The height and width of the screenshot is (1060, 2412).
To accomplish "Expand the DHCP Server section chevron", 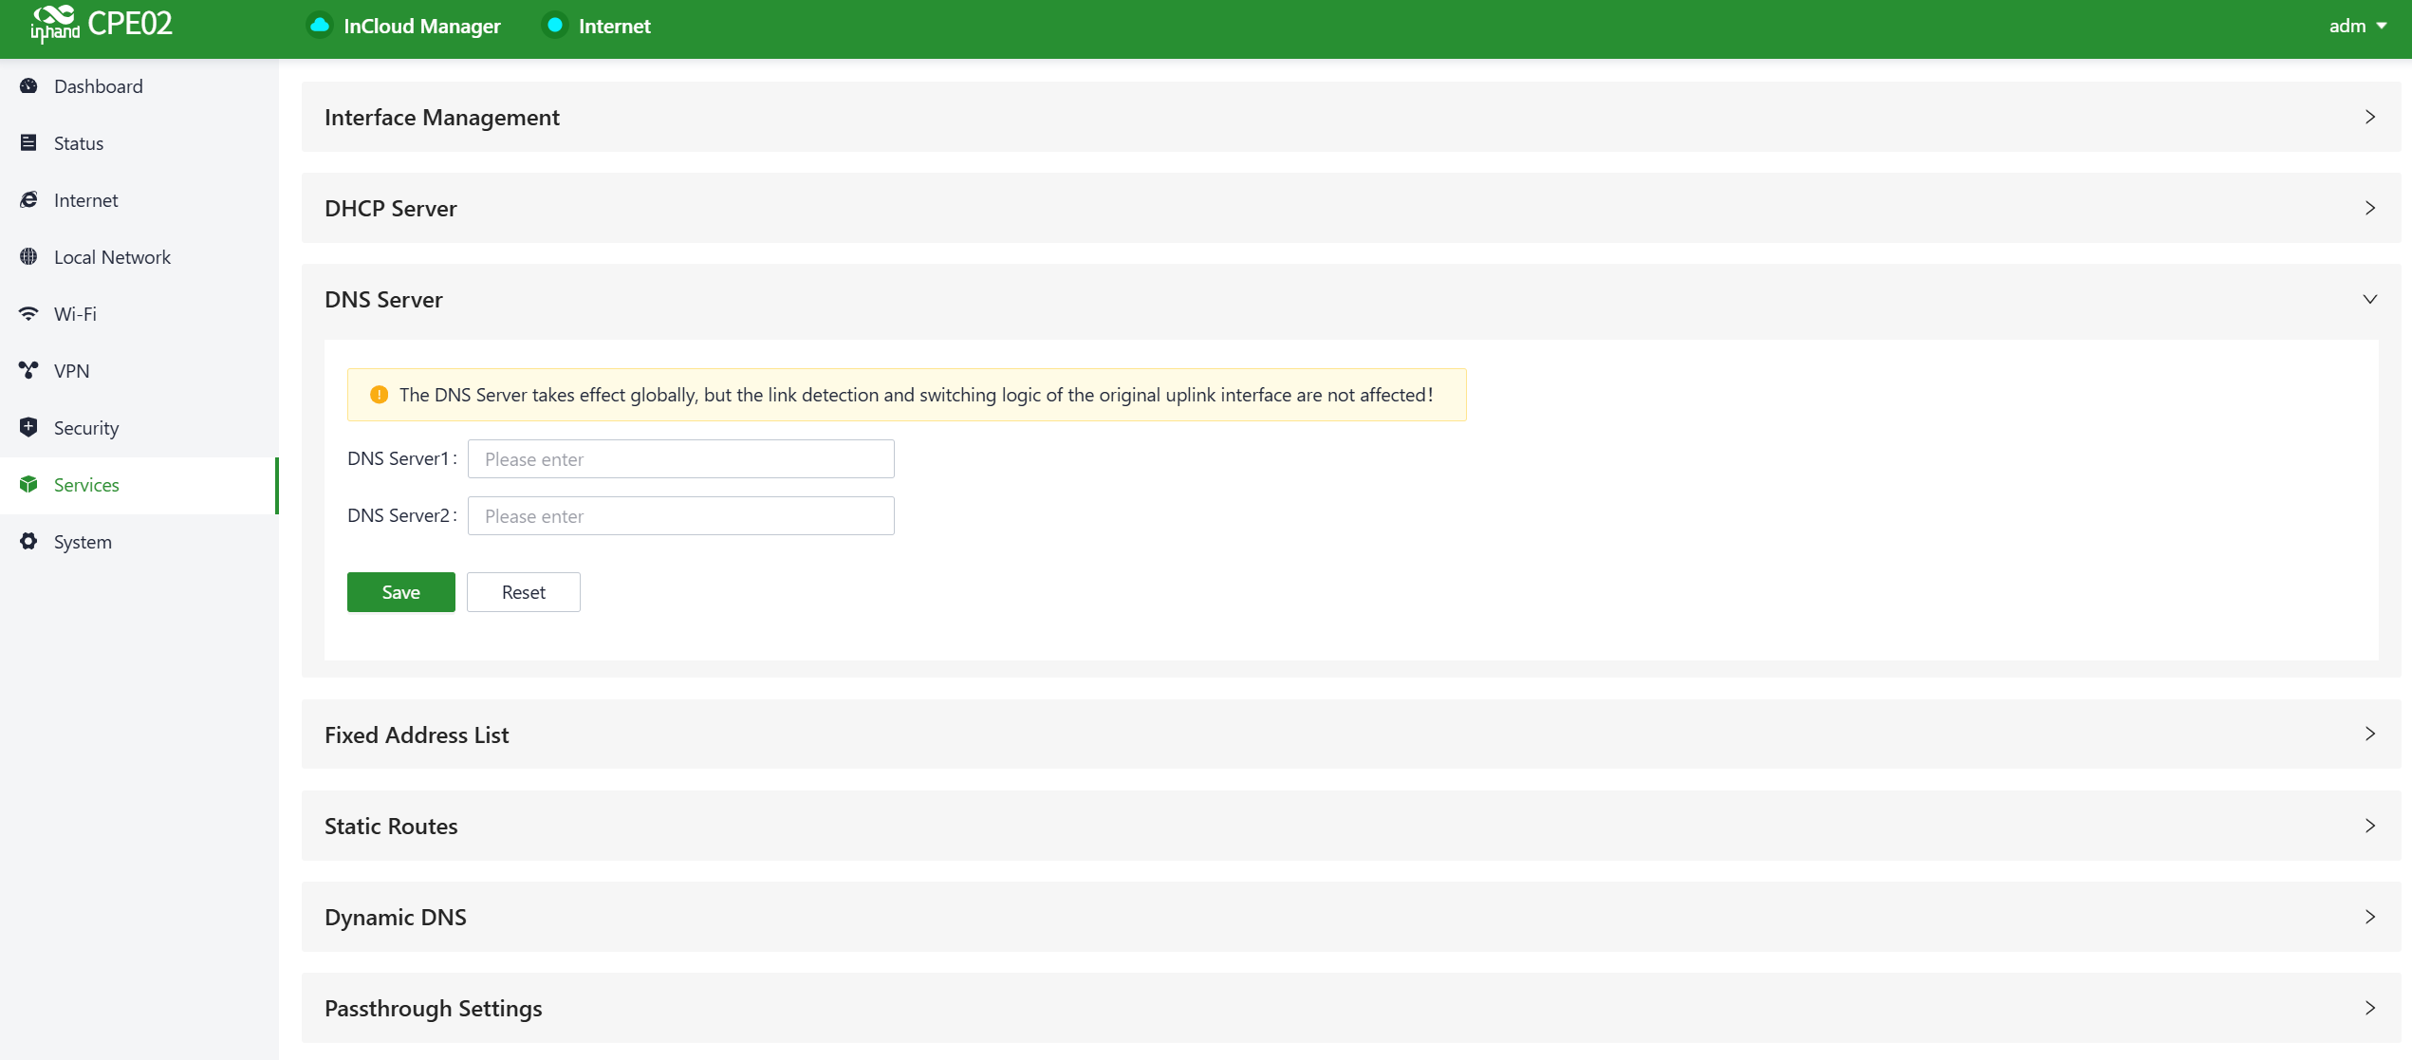I will click(2369, 208).
